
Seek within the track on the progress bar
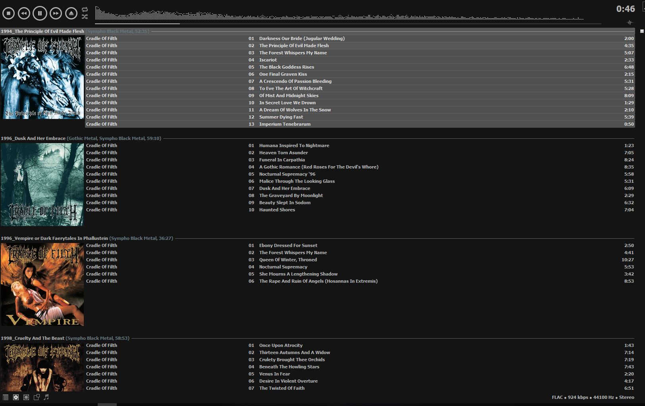coord(348,23)
